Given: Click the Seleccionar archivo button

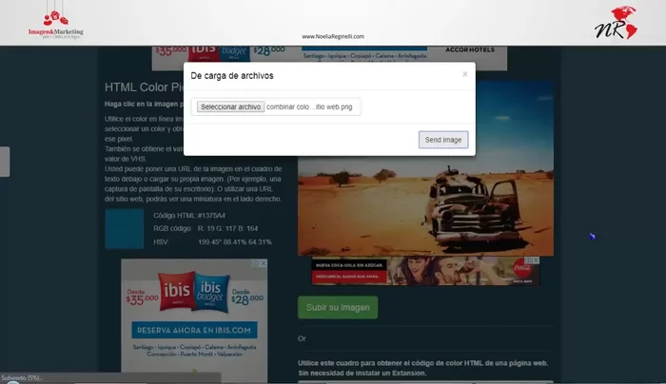Looking at the screenshot, I should point(230,107).
